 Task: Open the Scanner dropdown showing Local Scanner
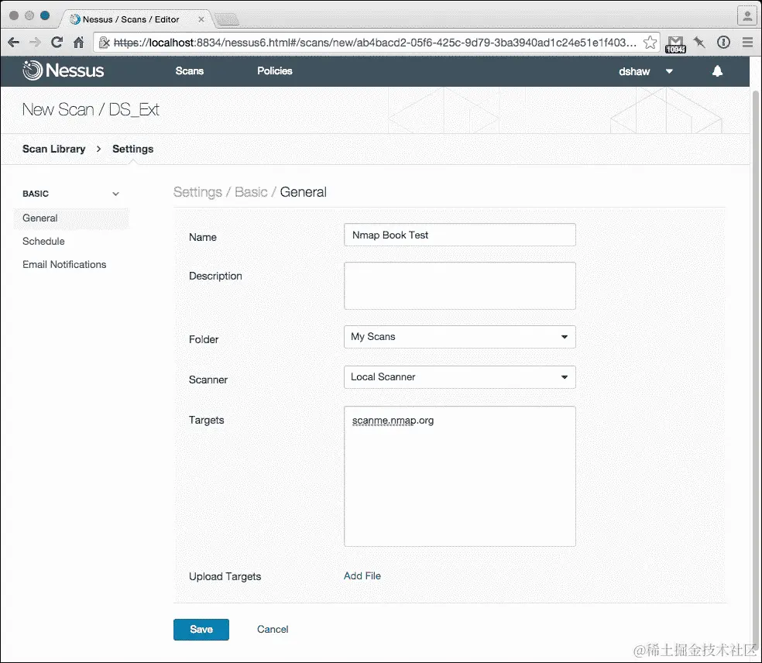coord(460,377)
